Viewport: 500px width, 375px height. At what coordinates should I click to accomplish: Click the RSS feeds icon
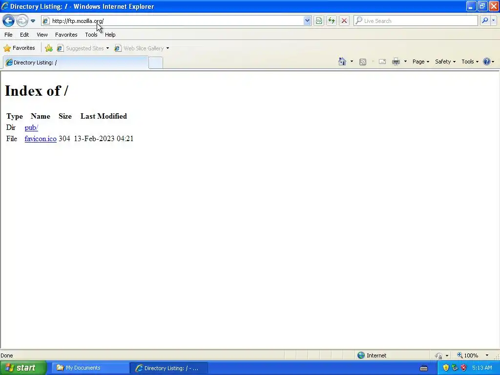pos(363,62)
